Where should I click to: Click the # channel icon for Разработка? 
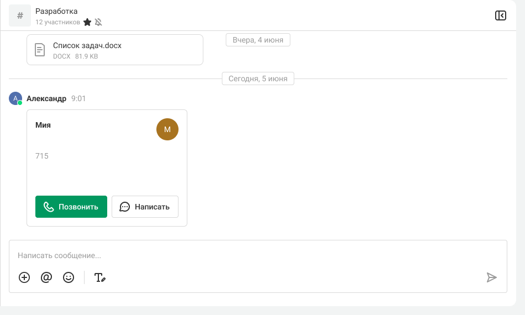[20, 15]
